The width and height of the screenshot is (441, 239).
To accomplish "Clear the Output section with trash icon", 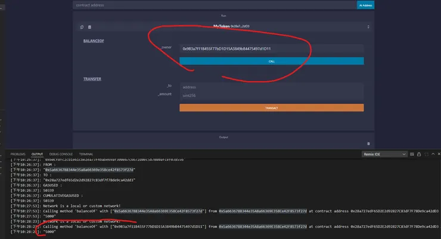I will point(368,144).
